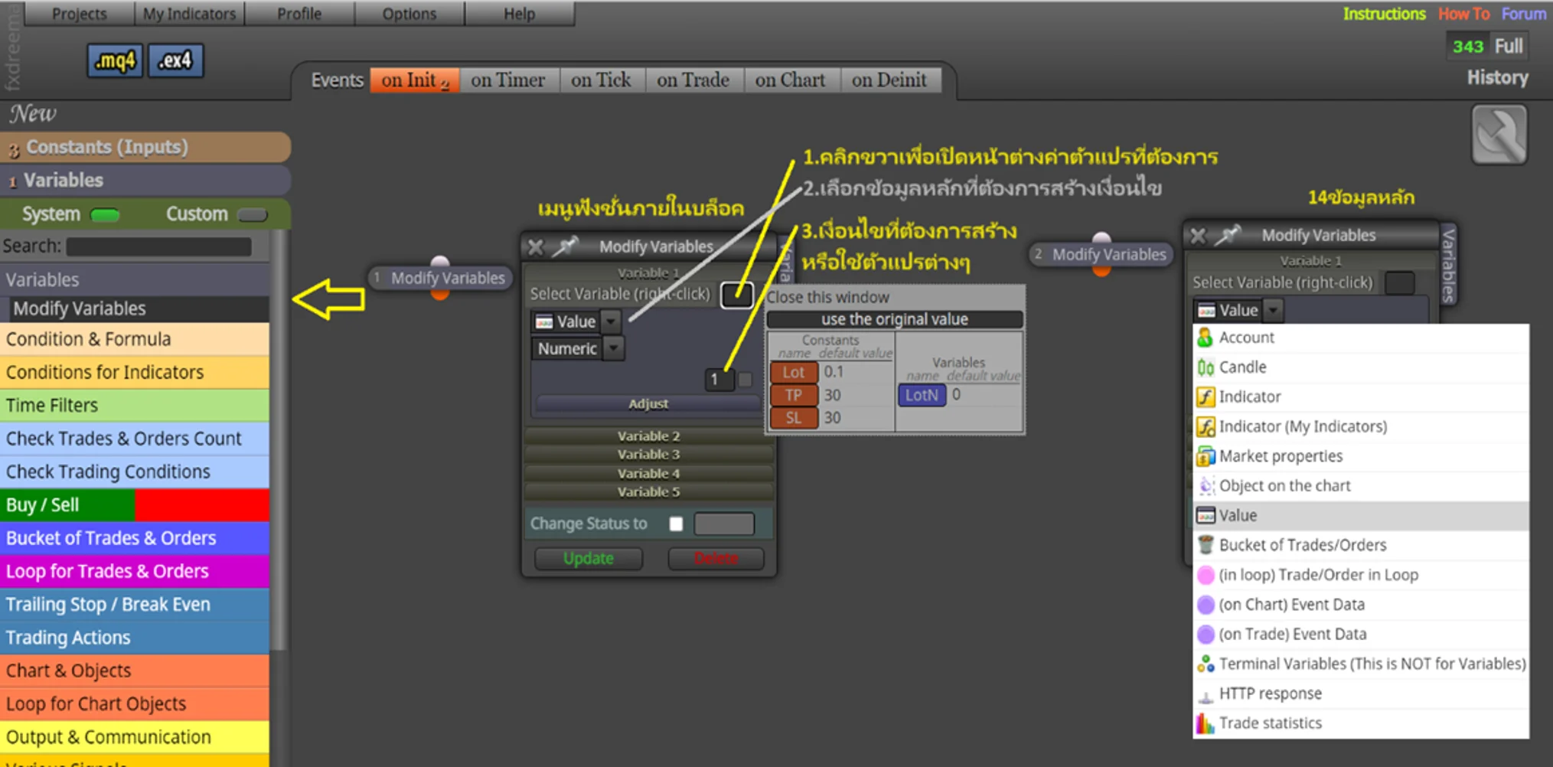Open History panel
The image size is (1553, 767).
(1497, 78)
